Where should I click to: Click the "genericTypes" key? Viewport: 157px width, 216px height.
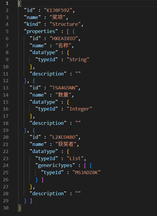pos(55,165)
